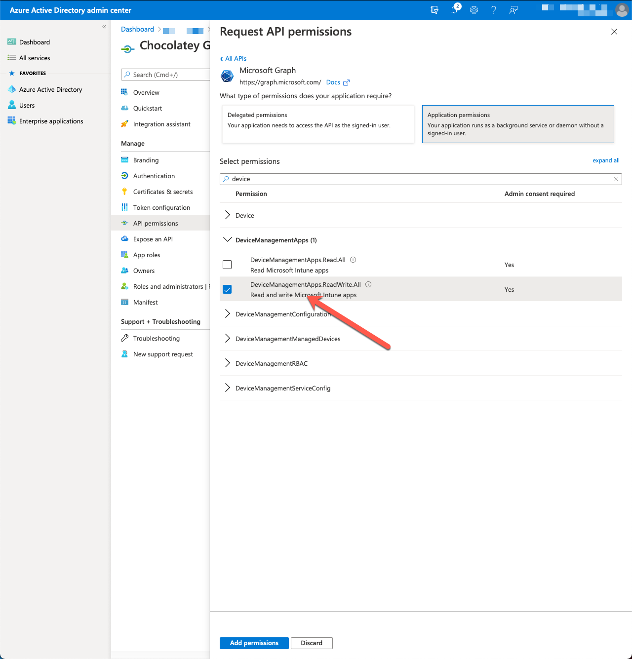Click info icon beside DeviceManagementApps.Read.All
Image resolution: width=632 pixels, height=659 pixels.
[x=353, y=260]
